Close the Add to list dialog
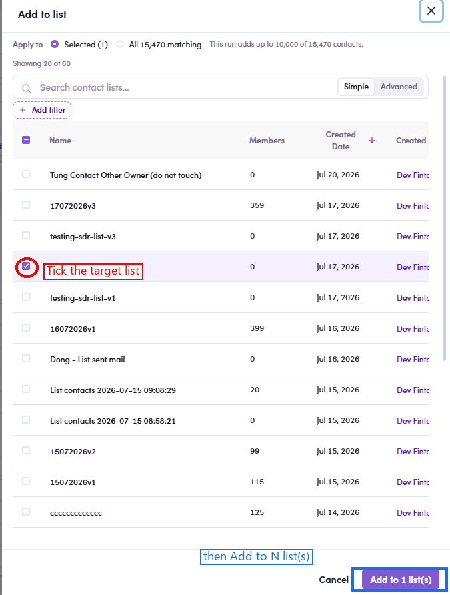This screenshot has height=595, width=450. [431, 11]
